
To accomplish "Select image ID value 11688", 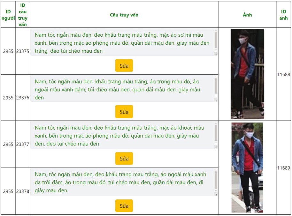I will click(284, 74).
